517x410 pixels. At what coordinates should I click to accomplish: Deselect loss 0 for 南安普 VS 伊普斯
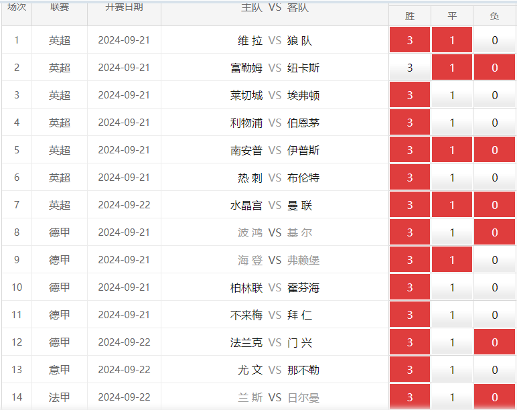tap(494, 150)
